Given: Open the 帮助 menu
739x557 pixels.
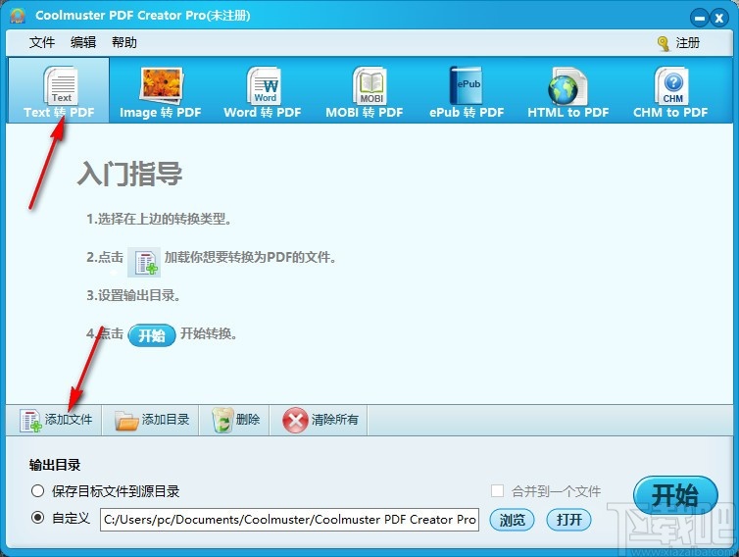Looking at the screenshot, I should 123,43.
